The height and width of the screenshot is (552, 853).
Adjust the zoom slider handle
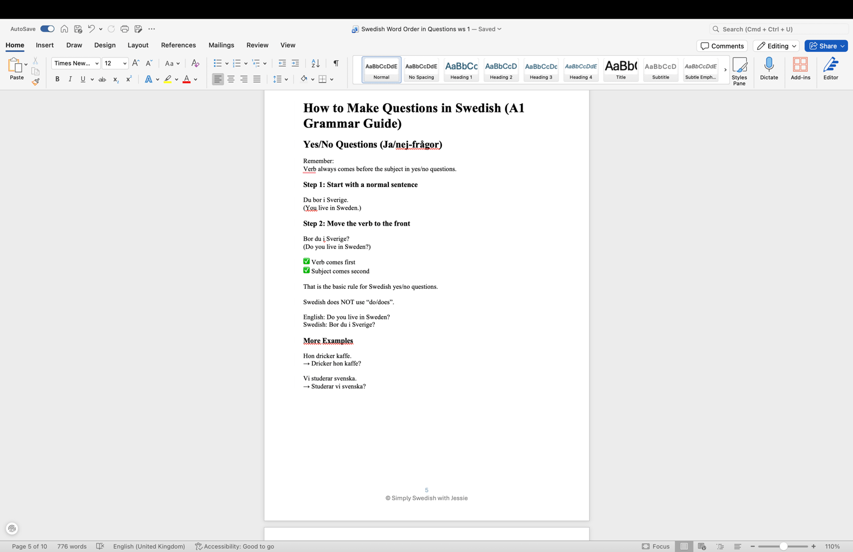tap(783, 546)
